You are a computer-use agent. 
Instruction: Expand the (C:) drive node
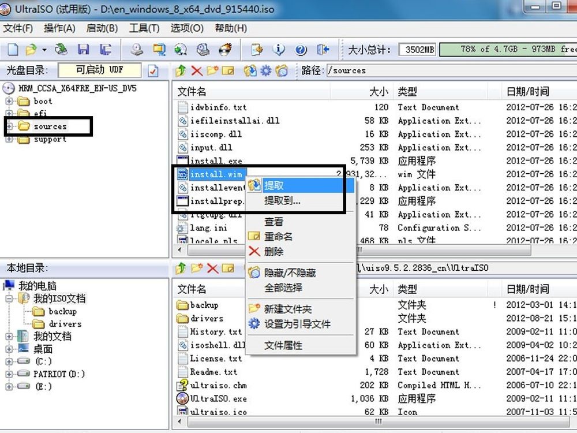pyautogui.click(x=9, y=361)
